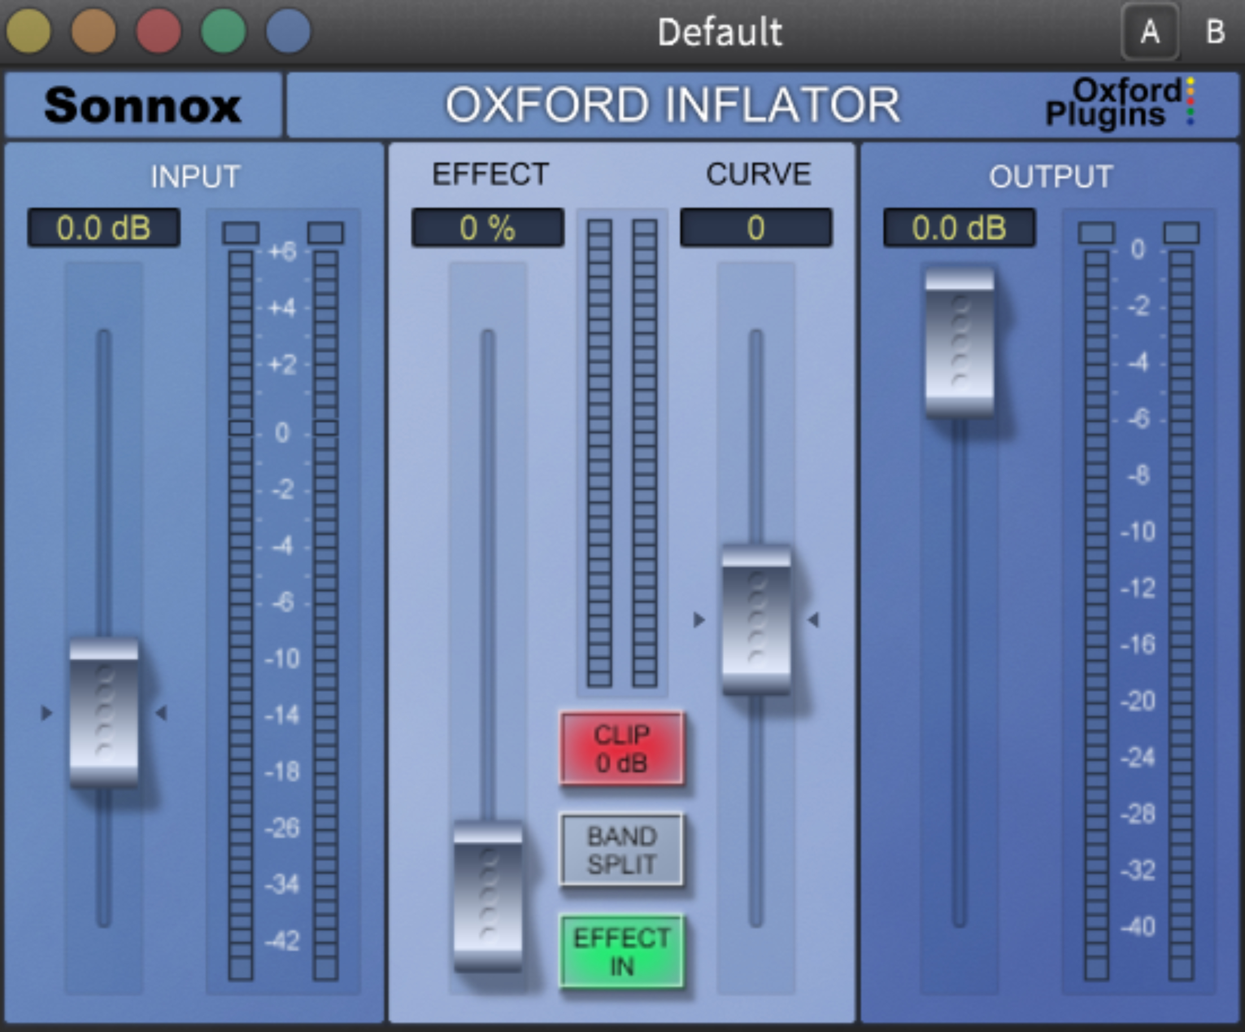
Task: Click the red circle in title bar
Action: (158, 31)
